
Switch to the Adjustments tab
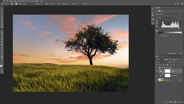click(x=164, y=8)
